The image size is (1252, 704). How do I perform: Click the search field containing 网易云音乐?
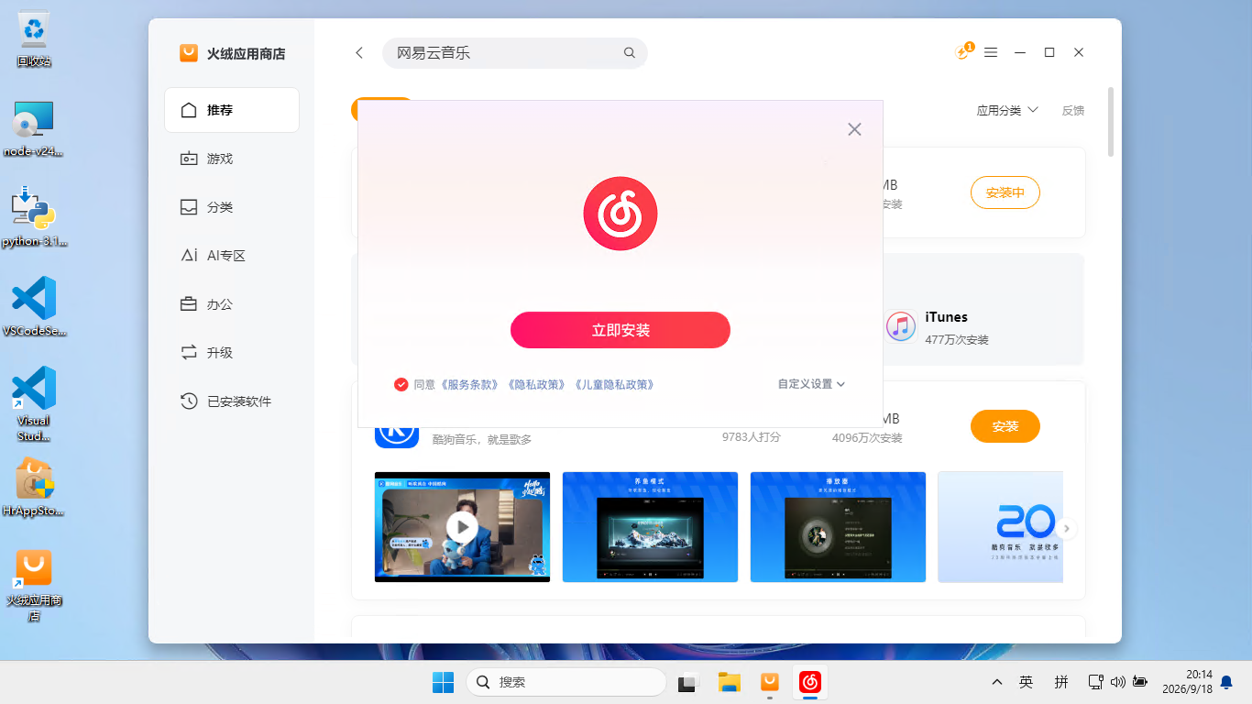(x=514, y=53)
